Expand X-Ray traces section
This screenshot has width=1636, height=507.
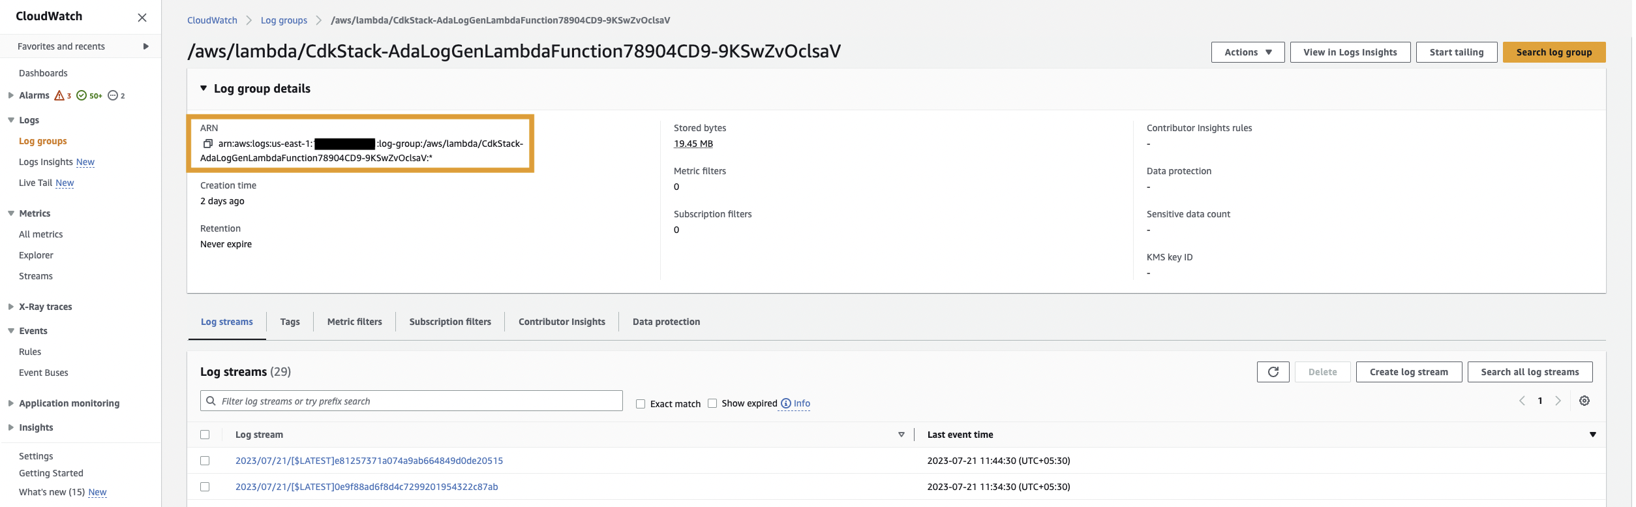tap(11, 307)
